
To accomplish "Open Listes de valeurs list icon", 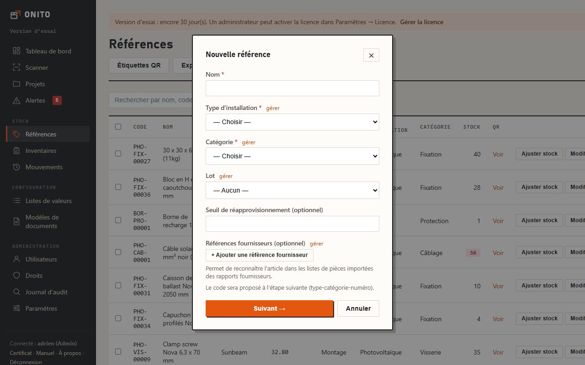I will tap(16, 201).
